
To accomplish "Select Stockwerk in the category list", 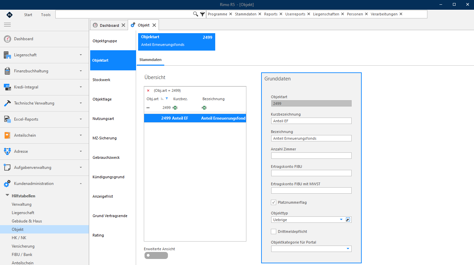I will click(113, 80).
